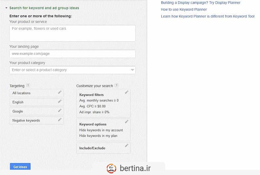Click the product category input field

(x=69, y=70)
